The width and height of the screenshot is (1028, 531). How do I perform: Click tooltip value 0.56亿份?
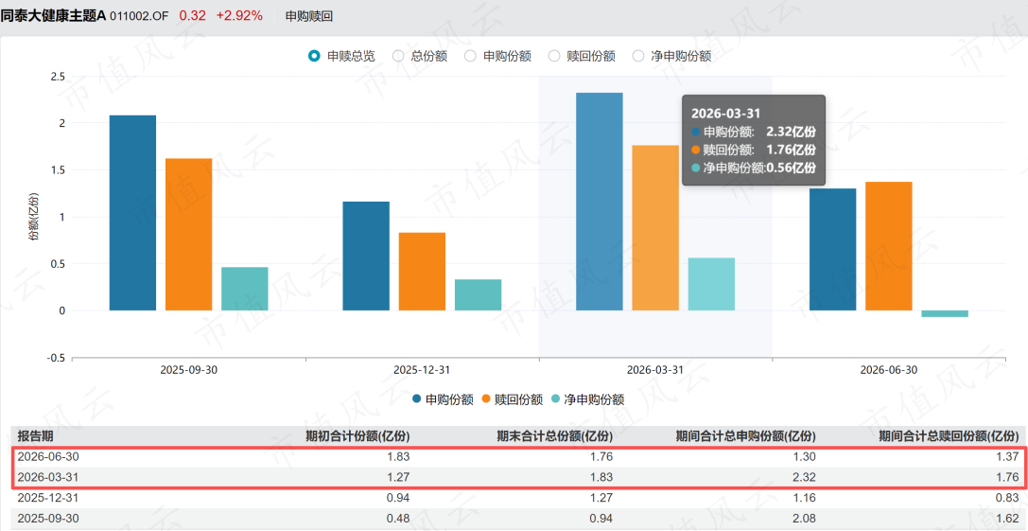791,168
